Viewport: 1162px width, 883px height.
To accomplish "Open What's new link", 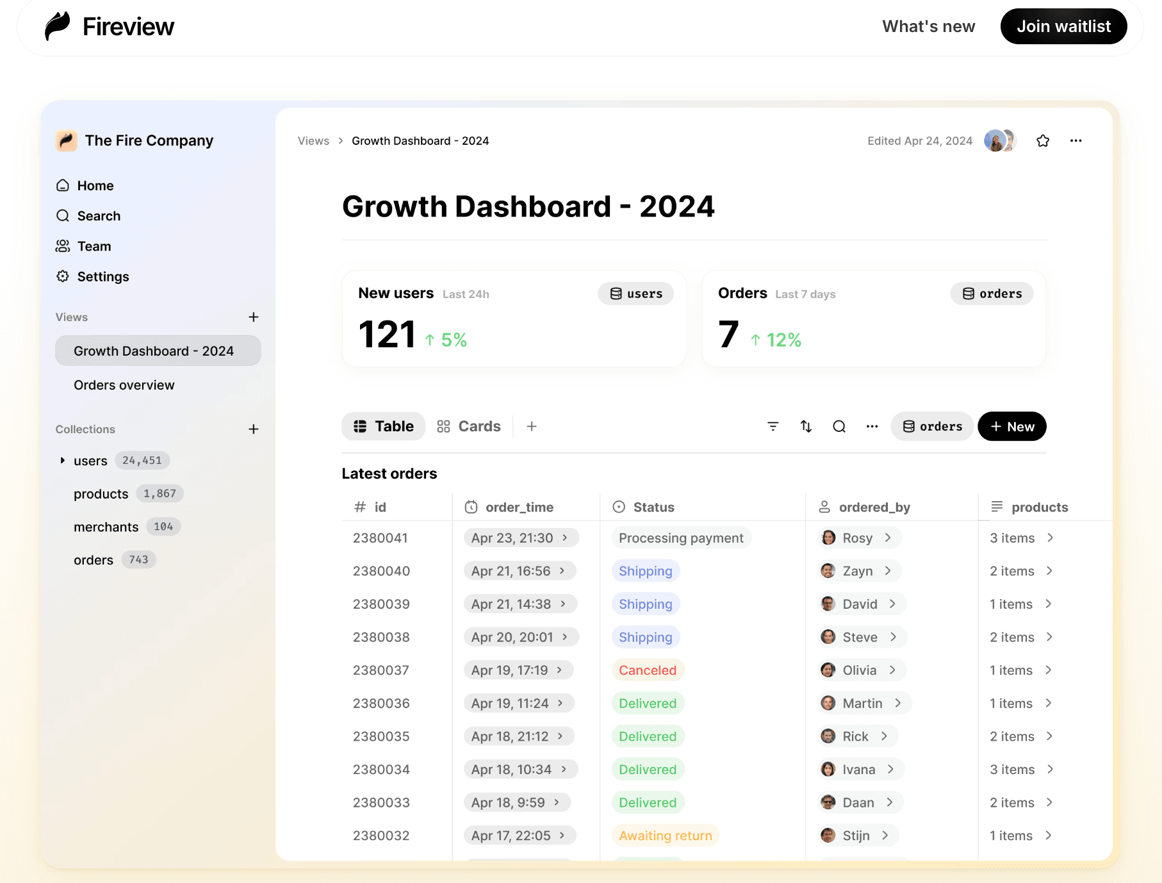I will click(928, 26).
